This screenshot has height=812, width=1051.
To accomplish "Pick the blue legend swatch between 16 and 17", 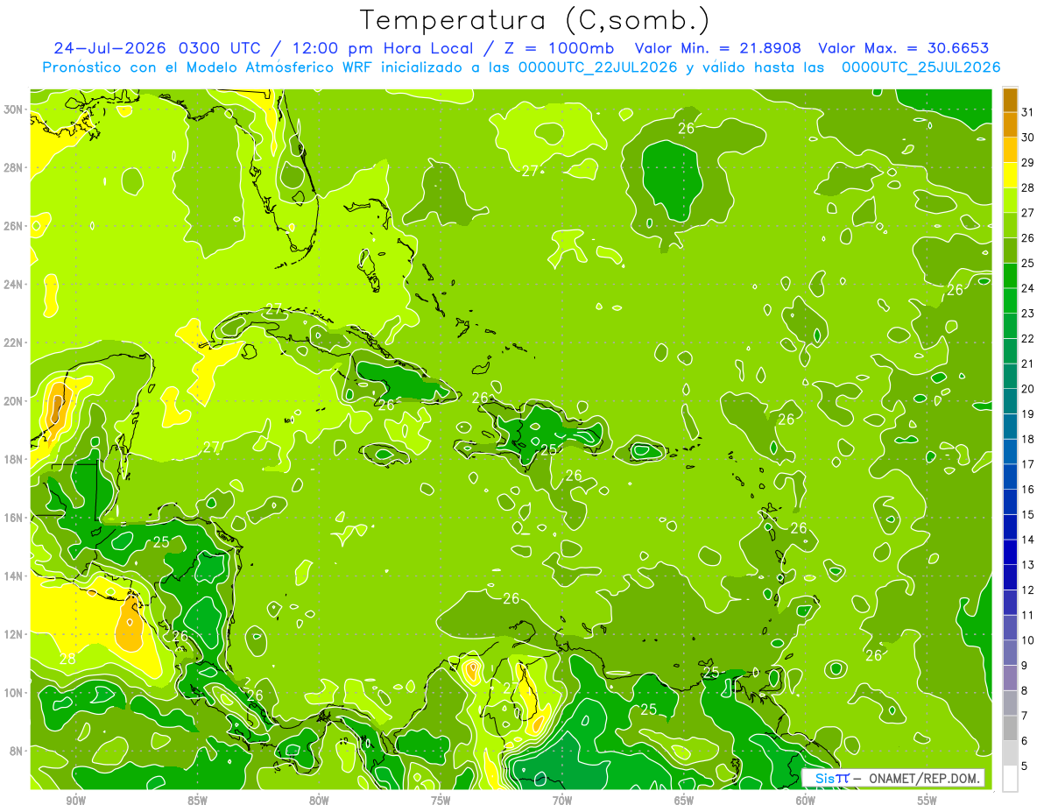I will tap(1011, 477).
